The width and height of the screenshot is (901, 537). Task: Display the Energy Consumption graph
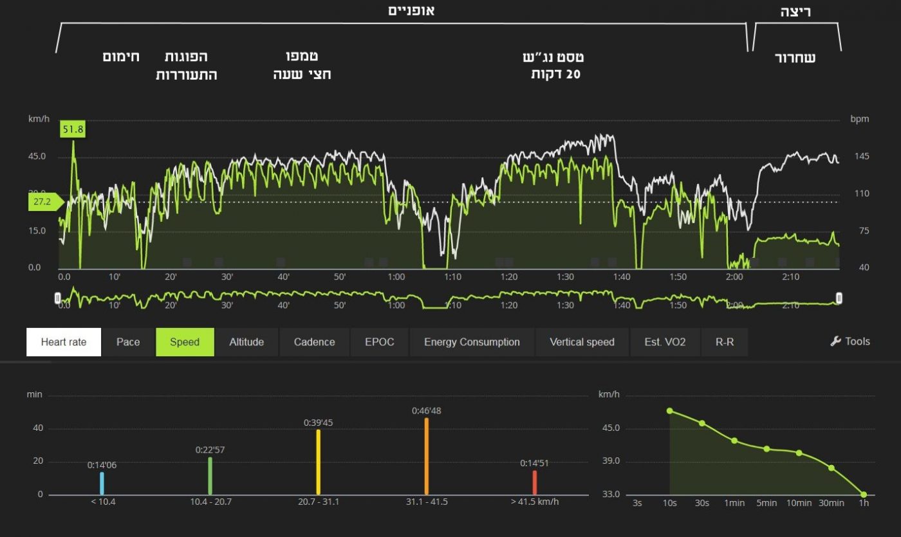click(x=471, y=342)
